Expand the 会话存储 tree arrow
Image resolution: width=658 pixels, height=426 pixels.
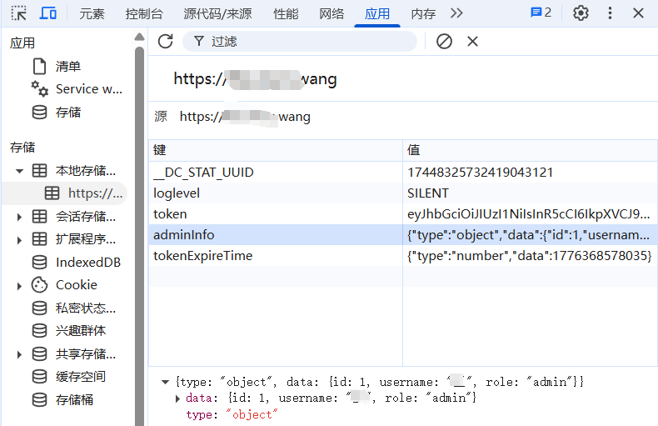tap(19, 217)
